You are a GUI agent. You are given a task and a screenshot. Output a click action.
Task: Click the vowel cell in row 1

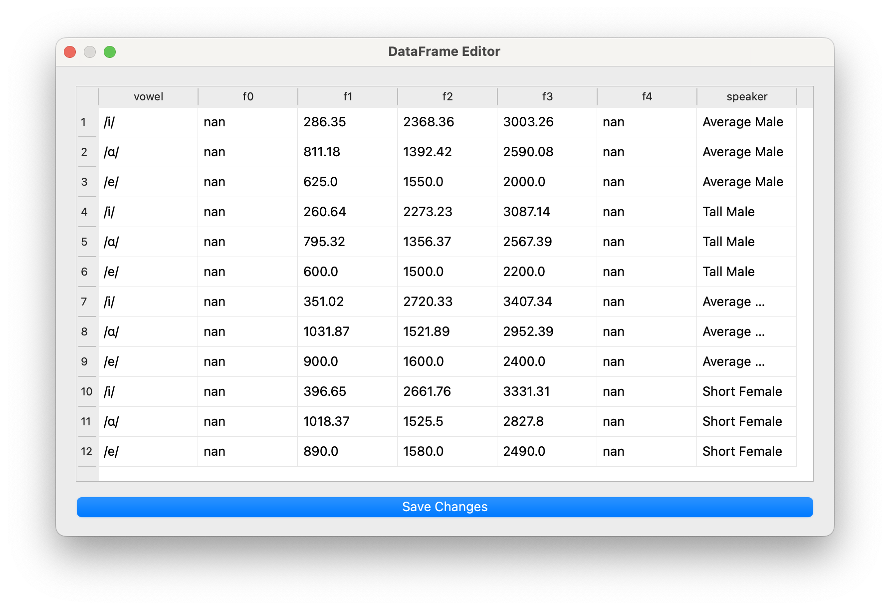tap(148, 122)
